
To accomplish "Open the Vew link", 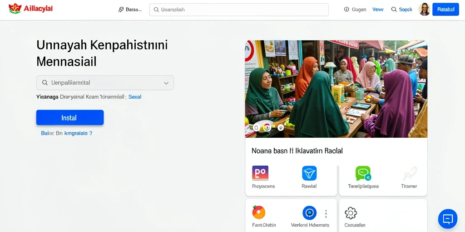I will click(378, 10).
